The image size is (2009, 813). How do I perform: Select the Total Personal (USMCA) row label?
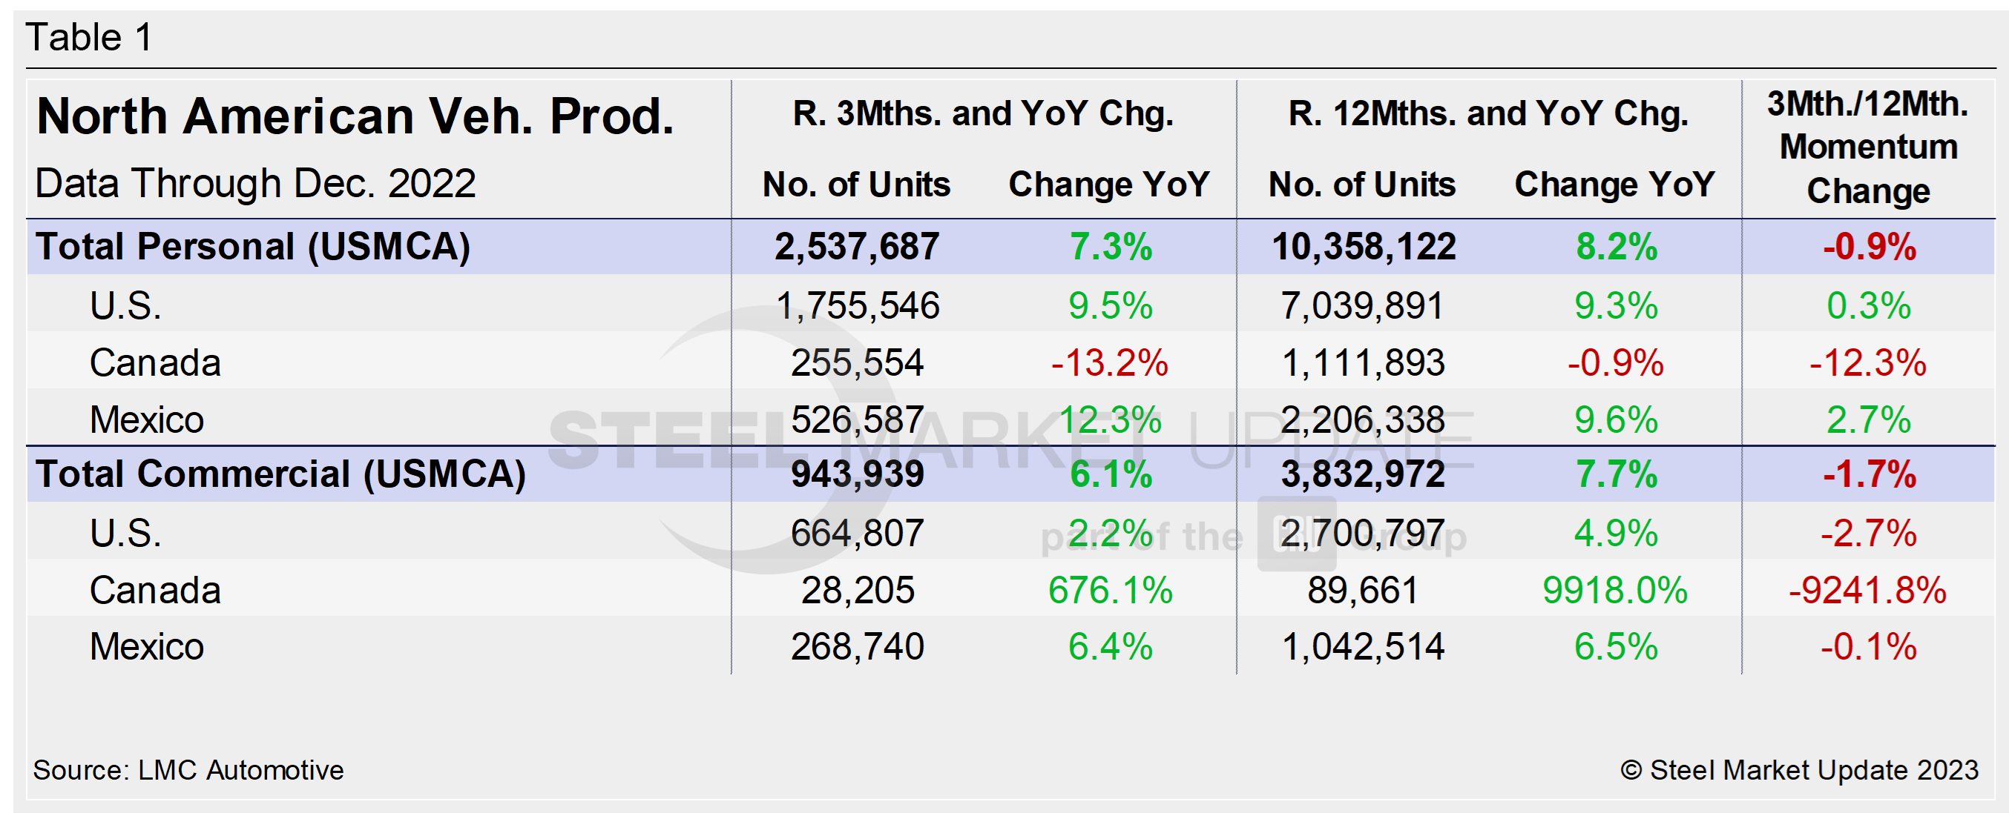click(x=253, y=247)
